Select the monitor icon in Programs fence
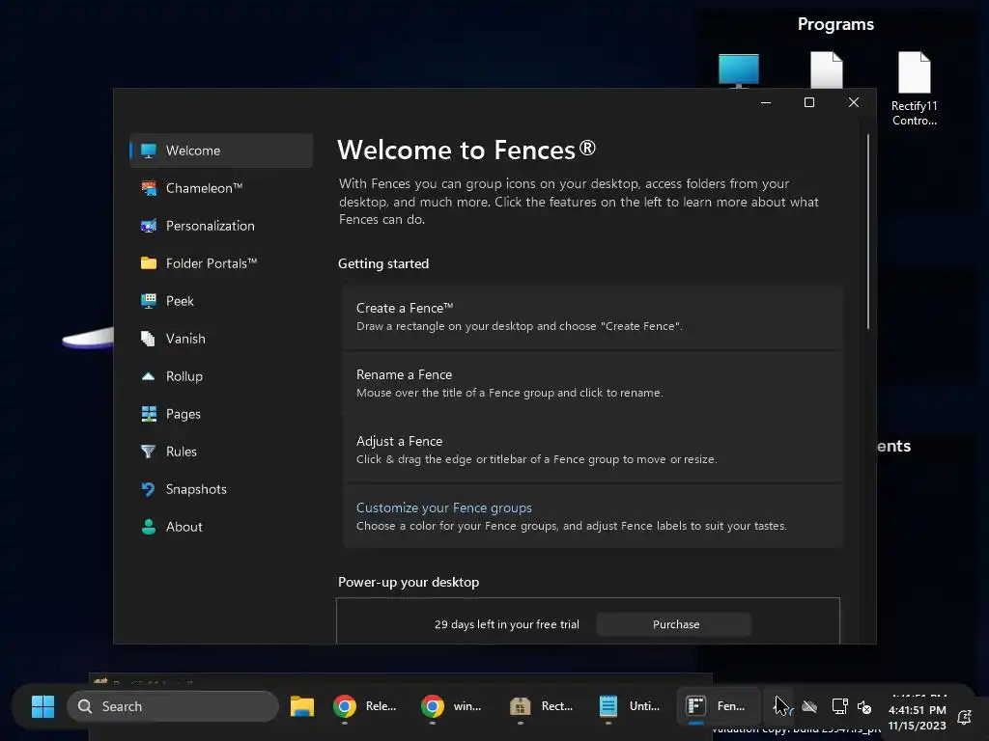The width and height of the screenshot is (989, 741). pyautogui.click(x=739, y=70)
